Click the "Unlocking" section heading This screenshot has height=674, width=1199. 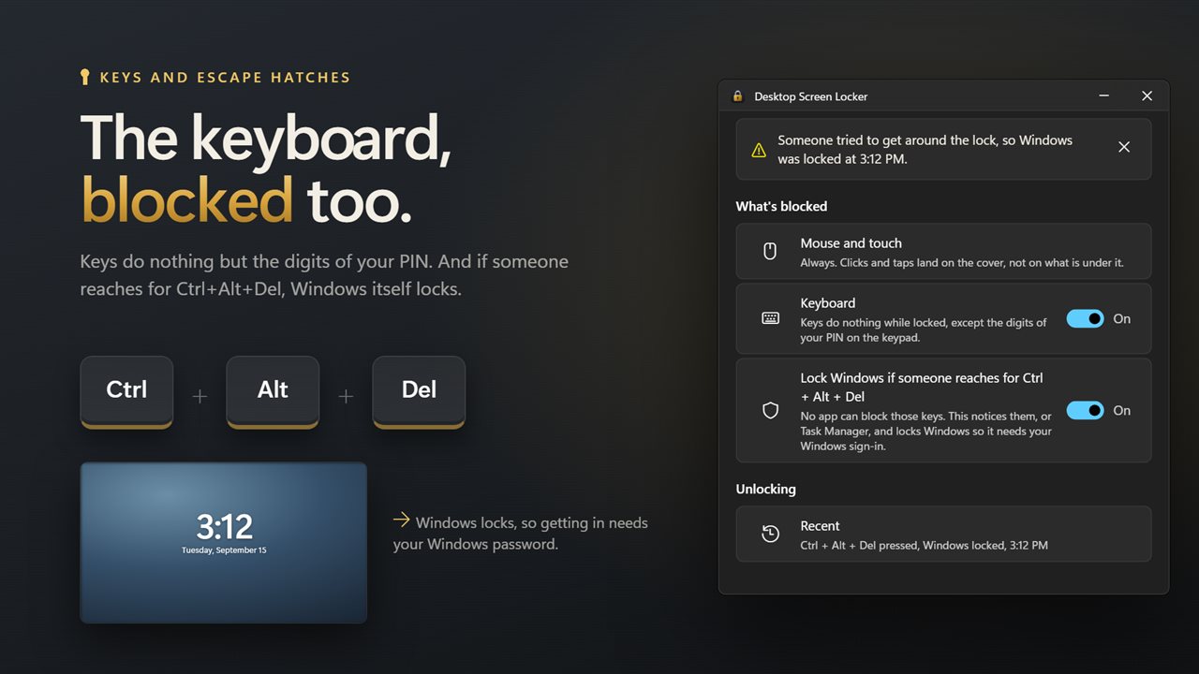pyautogui.click(x=765, y=489)
